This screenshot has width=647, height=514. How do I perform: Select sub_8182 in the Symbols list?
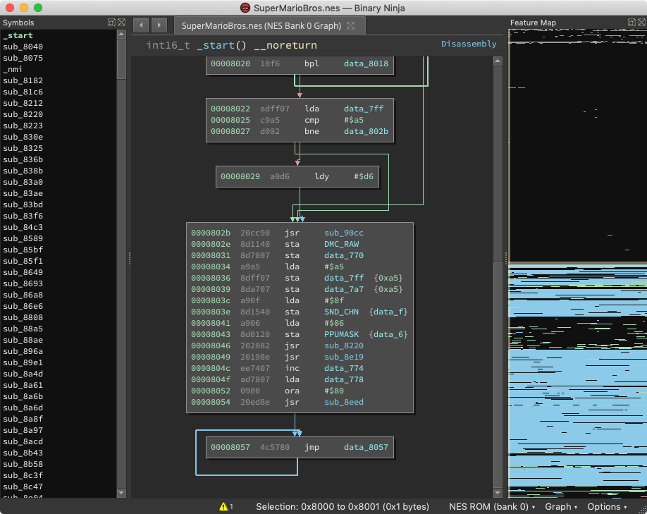[23, 80]
